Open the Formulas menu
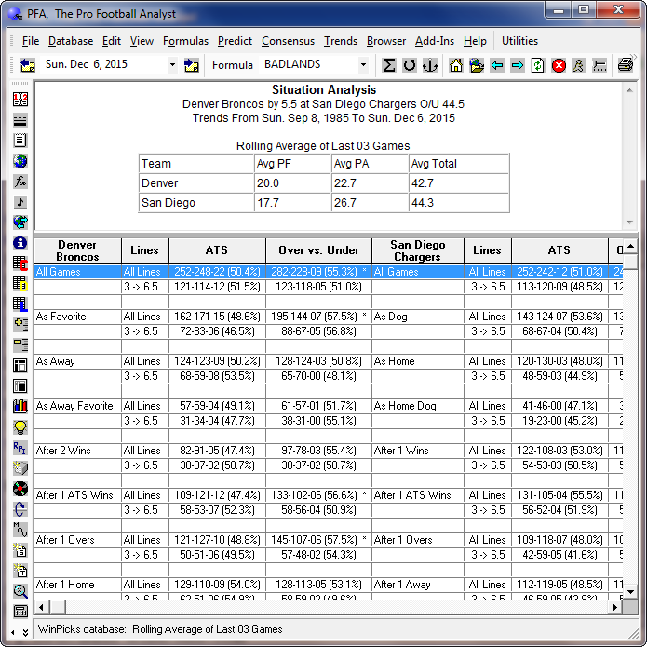Viewport: 647px width, 647px height. tap(185, 41)
